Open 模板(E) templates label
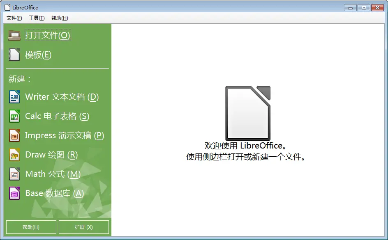The width and height of the screenshot is (388, 240). tap(38, 55)
